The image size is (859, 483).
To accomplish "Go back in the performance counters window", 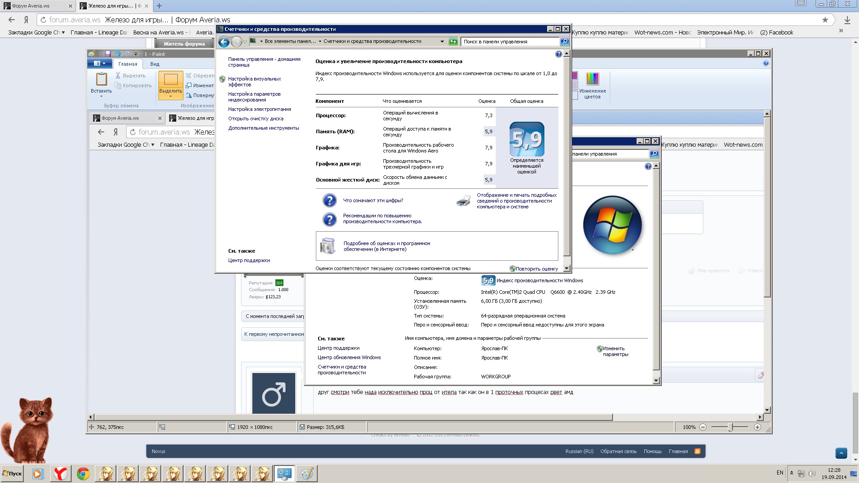I will 224,42.
